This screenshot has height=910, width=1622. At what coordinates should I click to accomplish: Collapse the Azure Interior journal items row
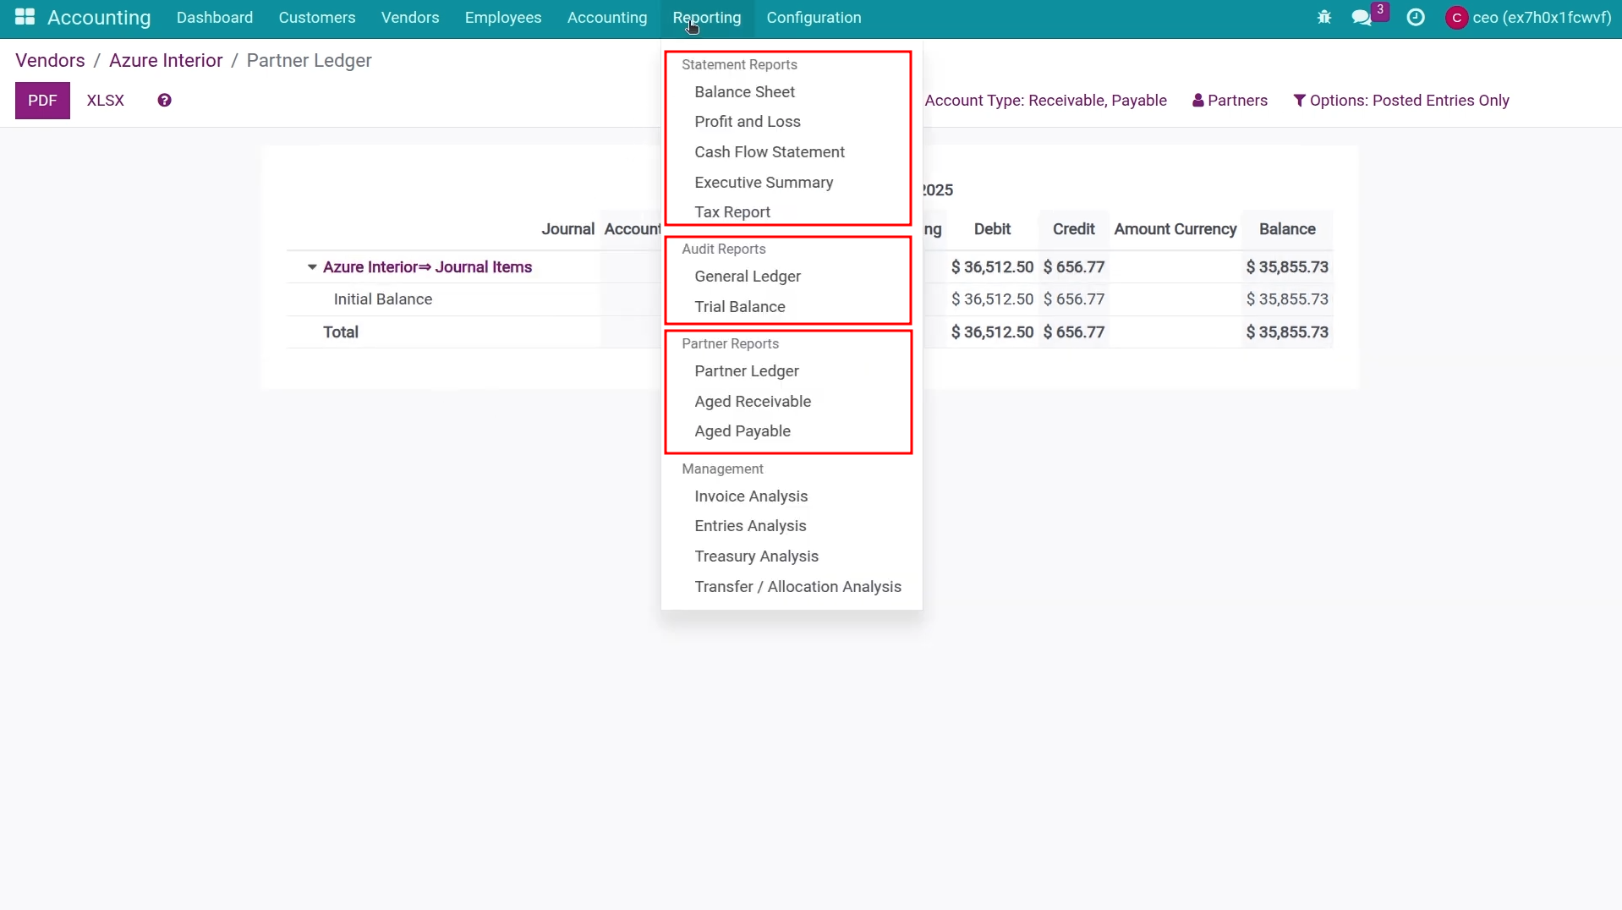pos(312,267)
